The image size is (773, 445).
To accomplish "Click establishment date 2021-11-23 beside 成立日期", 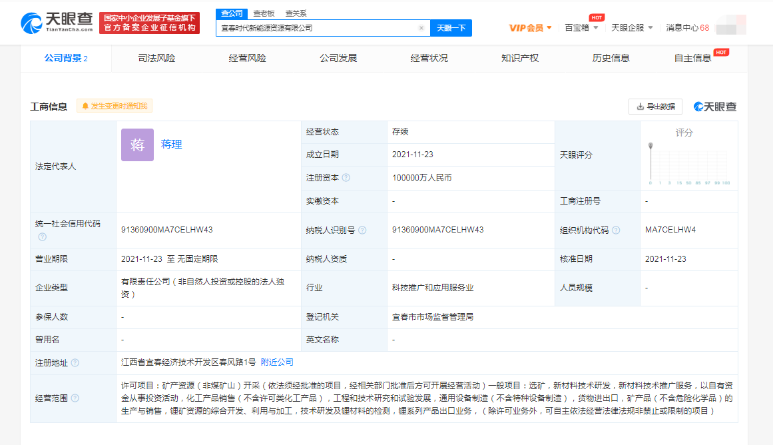I will [413, 155].
